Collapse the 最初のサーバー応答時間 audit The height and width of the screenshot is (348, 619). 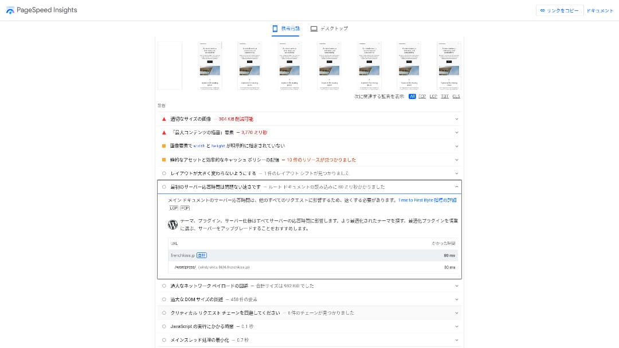[457, 187]
